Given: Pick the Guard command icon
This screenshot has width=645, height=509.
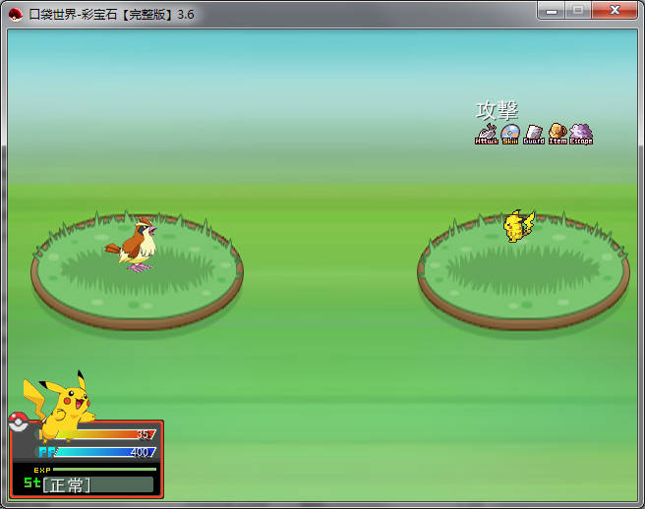Looking at the screenshot, I should coord(534,135).
